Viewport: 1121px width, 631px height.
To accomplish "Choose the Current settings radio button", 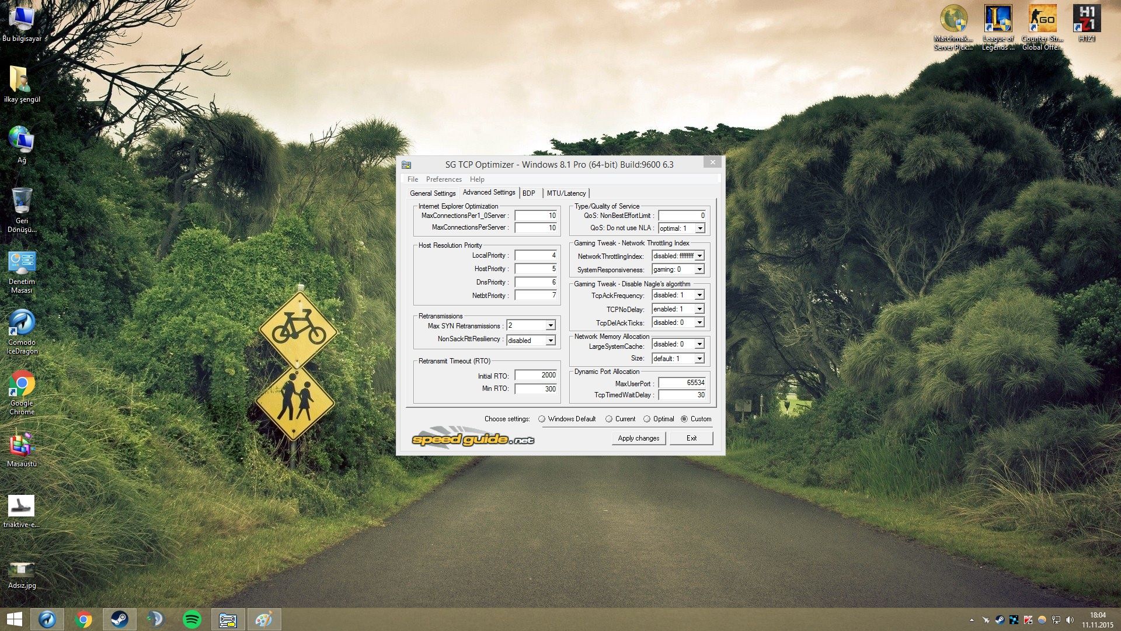I will [x=609, y=419].
